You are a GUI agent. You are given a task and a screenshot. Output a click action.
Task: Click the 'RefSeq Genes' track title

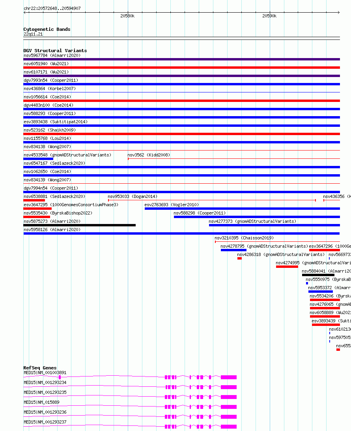(x=40, y=368)
